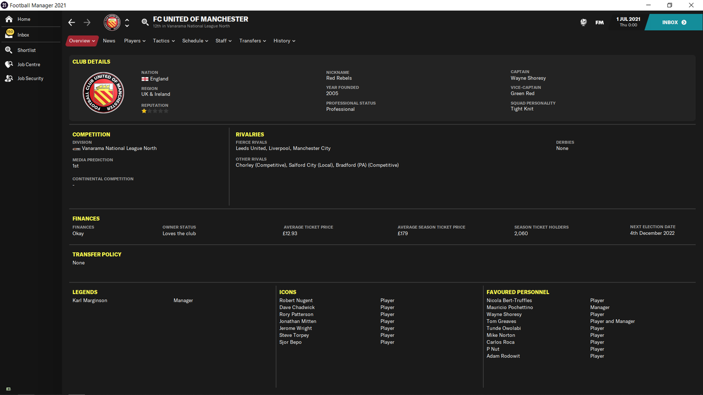Click the teal INBOX continue button
The width and height of the screenshot is (703, 395).
pyautogui.click(x=674, y=22)
